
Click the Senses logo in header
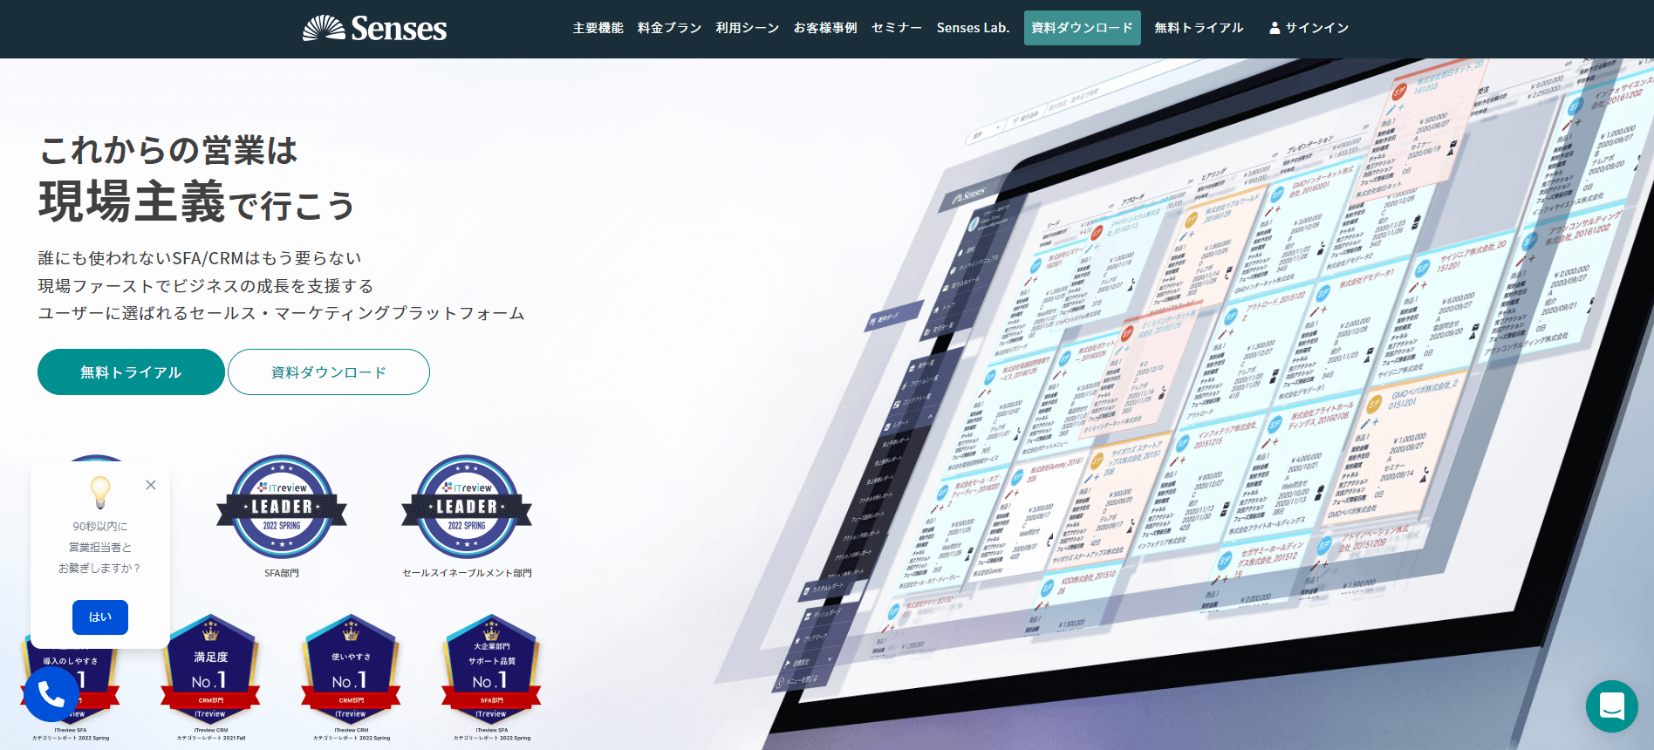tap(374, 28)
